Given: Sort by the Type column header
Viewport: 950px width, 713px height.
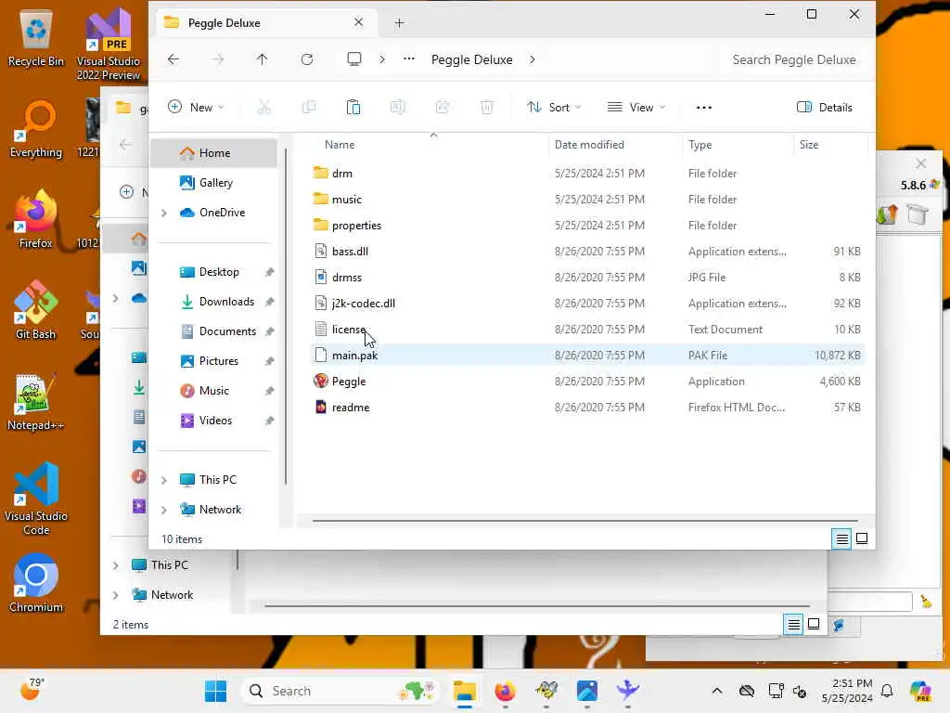Looking at the screenshot, I should [x=738, y=145].
